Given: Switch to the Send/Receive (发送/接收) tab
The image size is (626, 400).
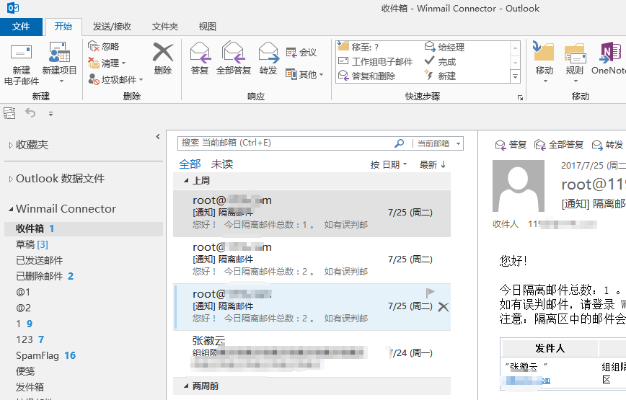Looking at the screenshot, I should coord(112,27).
